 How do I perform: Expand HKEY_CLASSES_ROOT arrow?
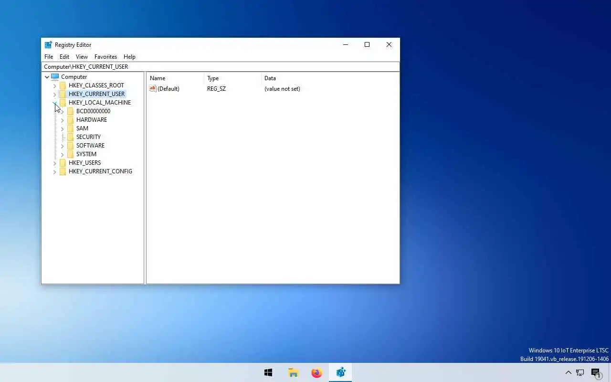(x=54, y=85)
